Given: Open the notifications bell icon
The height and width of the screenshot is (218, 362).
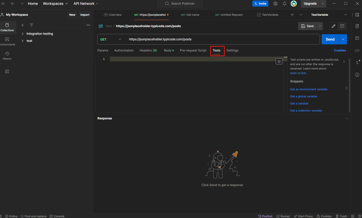Looking at the screenshot, I should (x=285, y=4).
